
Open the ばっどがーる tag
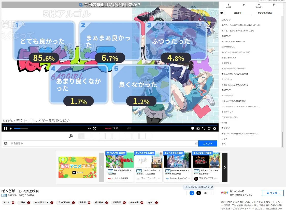64,202
